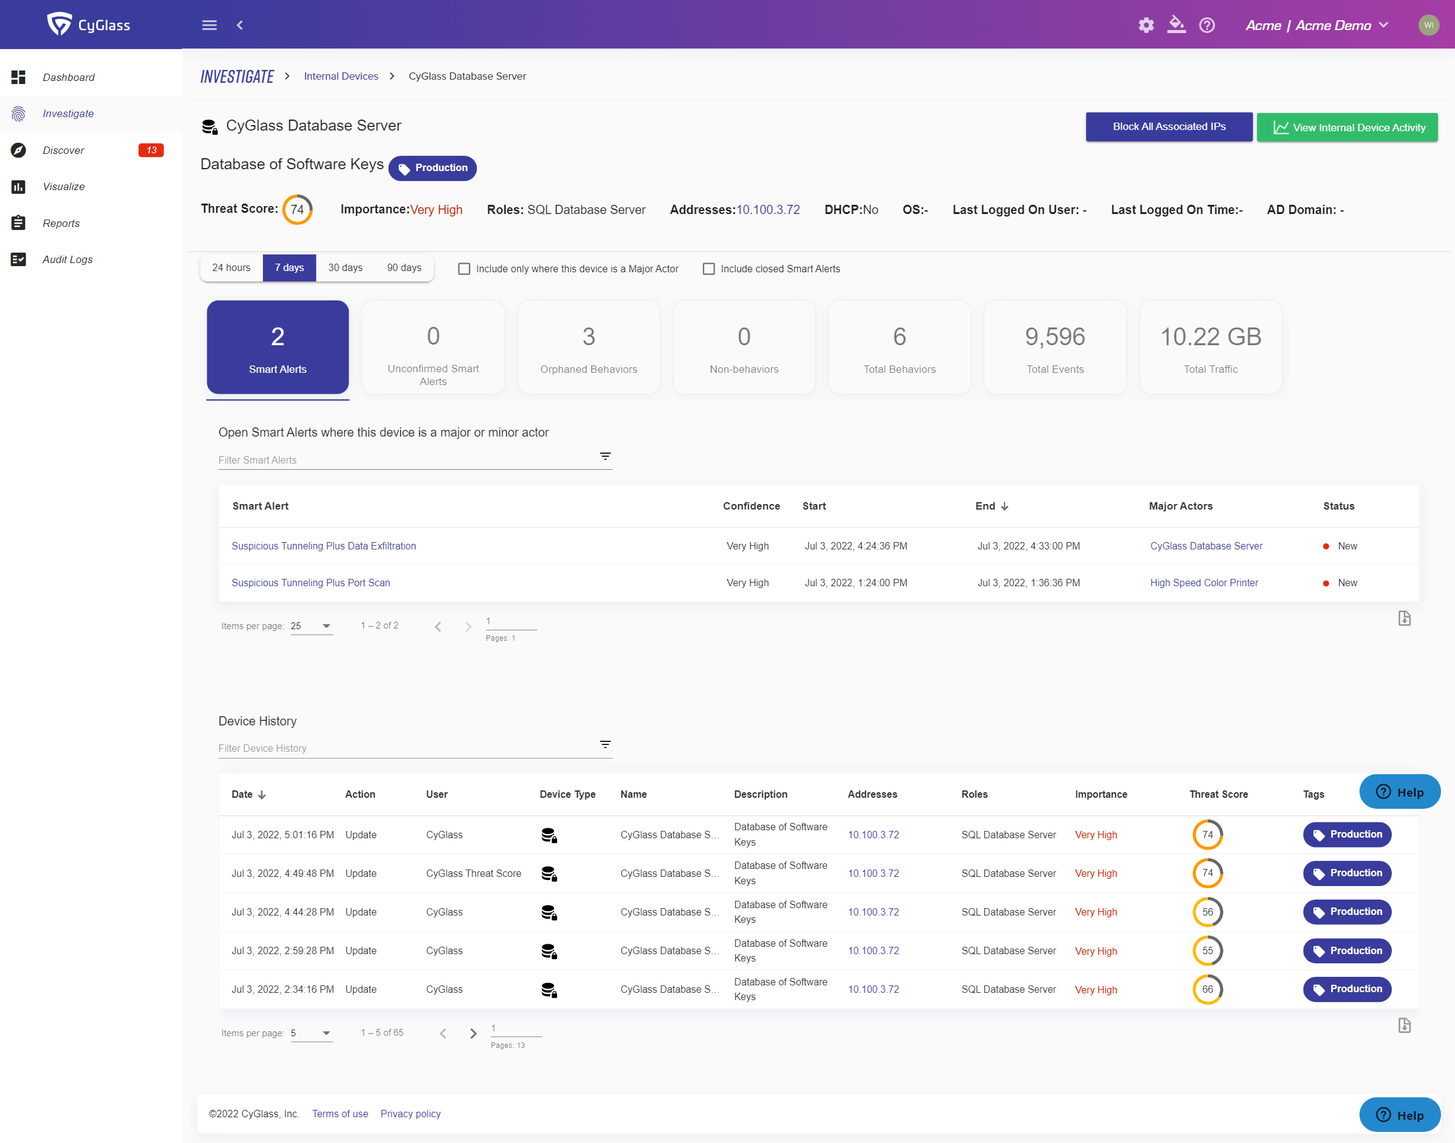1455x1143 pixels.
Task: Click the Audit Logs checklist icon
Action: (x=19, y=259)
